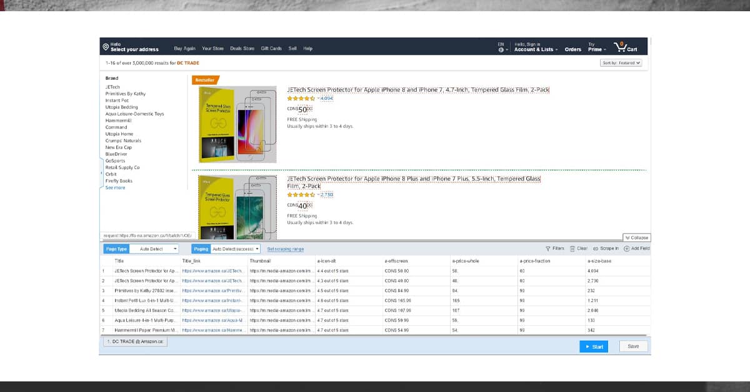The height and width of the screenshot is (392, 750).
Task: Click the Thumbnail column header
Action: click(259, 261)
